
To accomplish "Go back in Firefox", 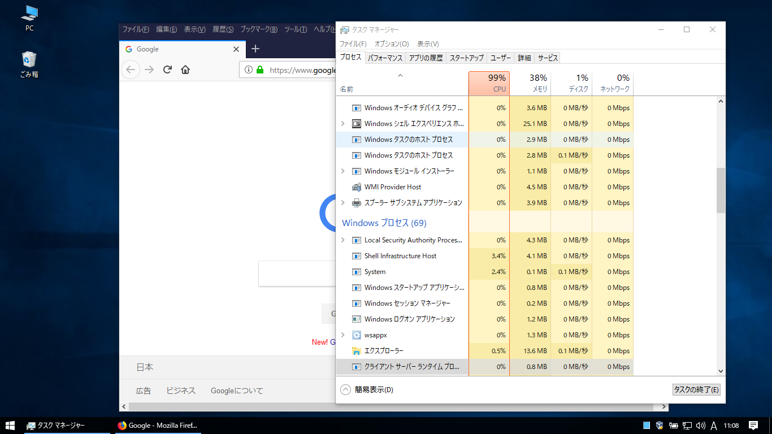I will click(x=131, y=70).
